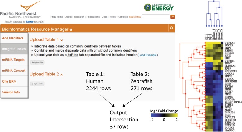Click the orange search go arrow button
This screenshot has height=132, width=242.
click(173, 17)
